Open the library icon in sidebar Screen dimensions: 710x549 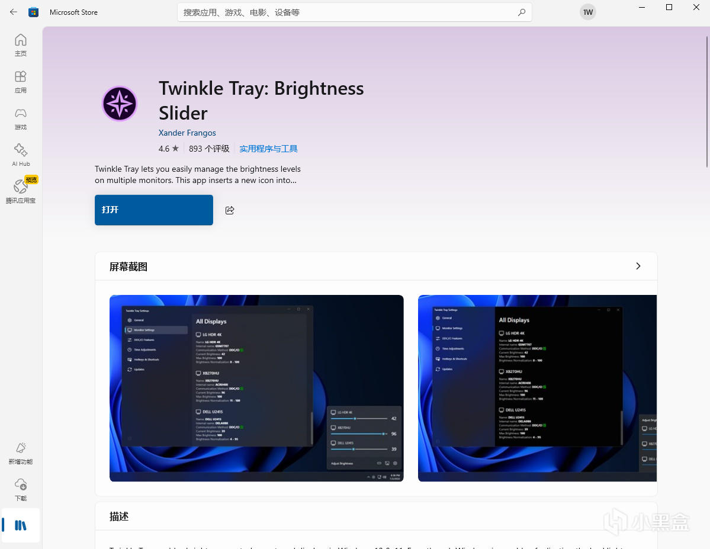[x=21, y=525]
